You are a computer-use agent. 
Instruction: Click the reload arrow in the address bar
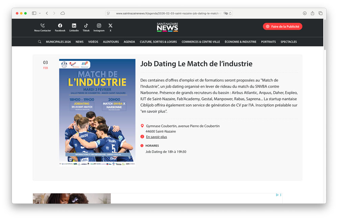(x=230, y=13)
